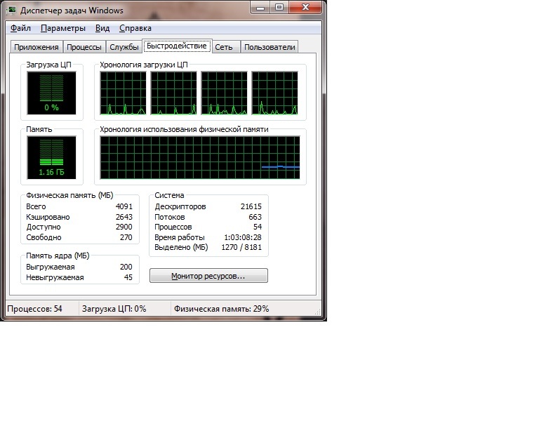Open the Справка menu
This screenshot has height=431, width=539.
pos(135,28)
